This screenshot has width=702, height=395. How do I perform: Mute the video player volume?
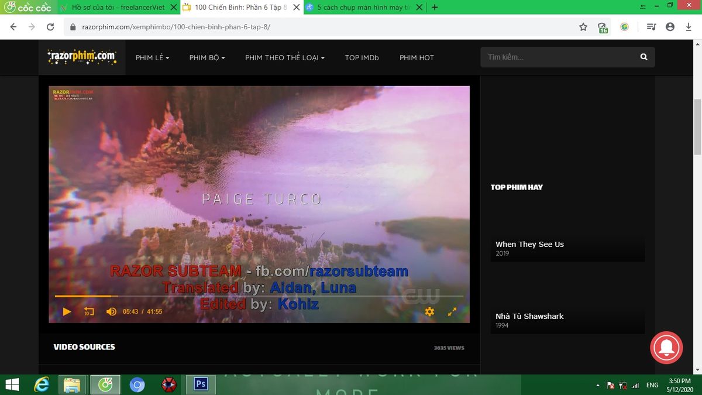(111, 312)
